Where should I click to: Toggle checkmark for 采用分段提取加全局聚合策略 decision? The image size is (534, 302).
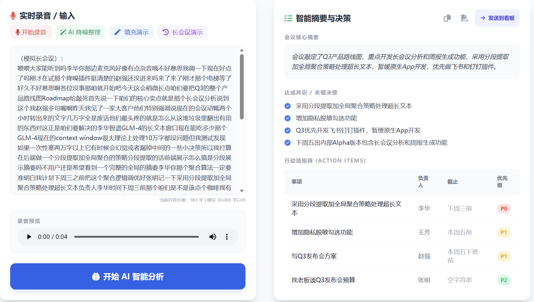[x=287, y=106]
